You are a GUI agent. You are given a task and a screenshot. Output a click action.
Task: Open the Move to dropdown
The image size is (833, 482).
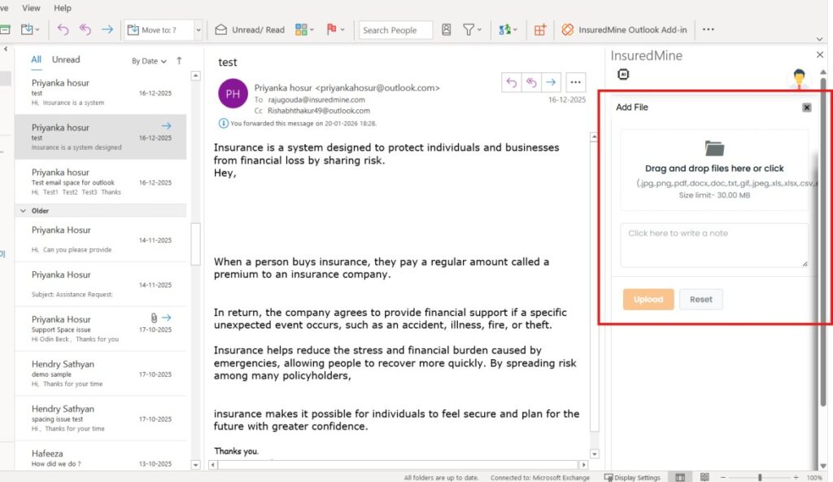[198, 30]
